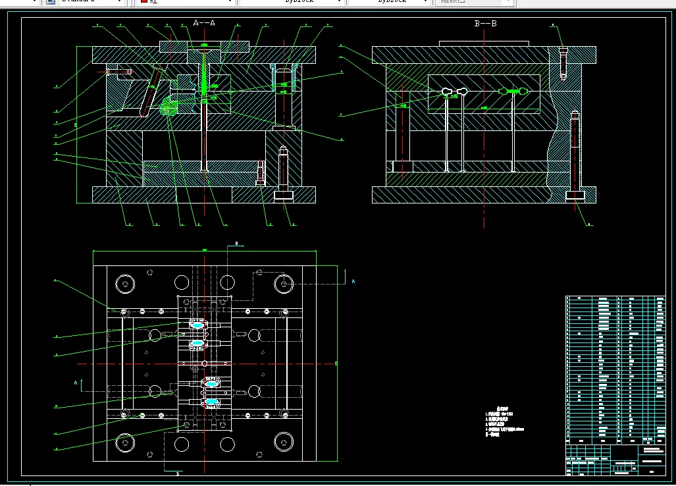The image size is (676, 486).
Task: Select the technical requirements notes block
Action: tap(504, 421)
